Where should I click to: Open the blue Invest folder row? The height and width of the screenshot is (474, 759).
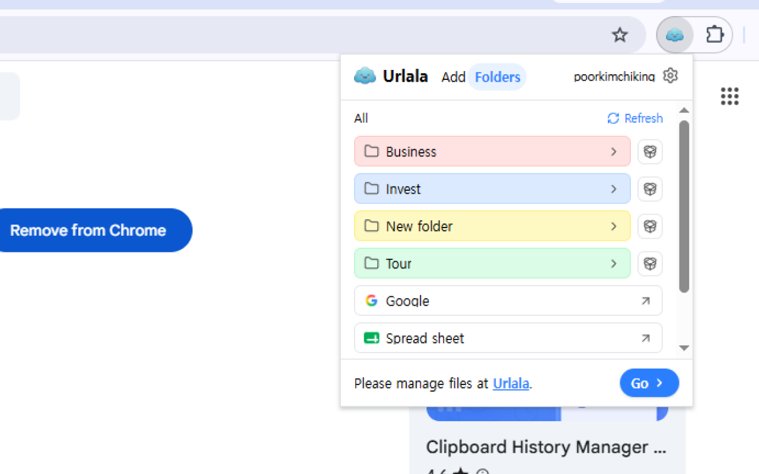pyautogui.click(x=492, y=189)
